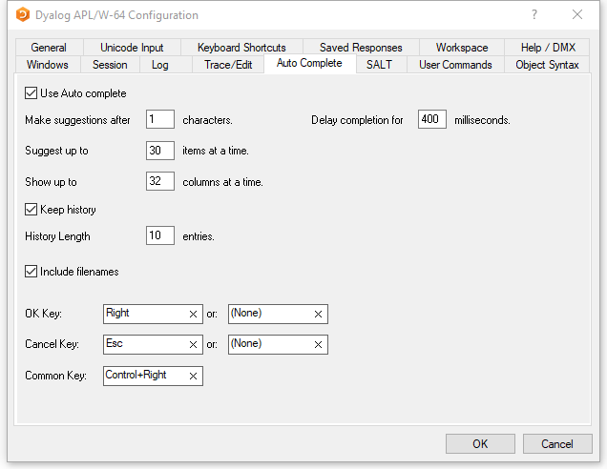Click the 'items at a time.' text
Viewport: 607px width, 469px height.
point(216,151)
